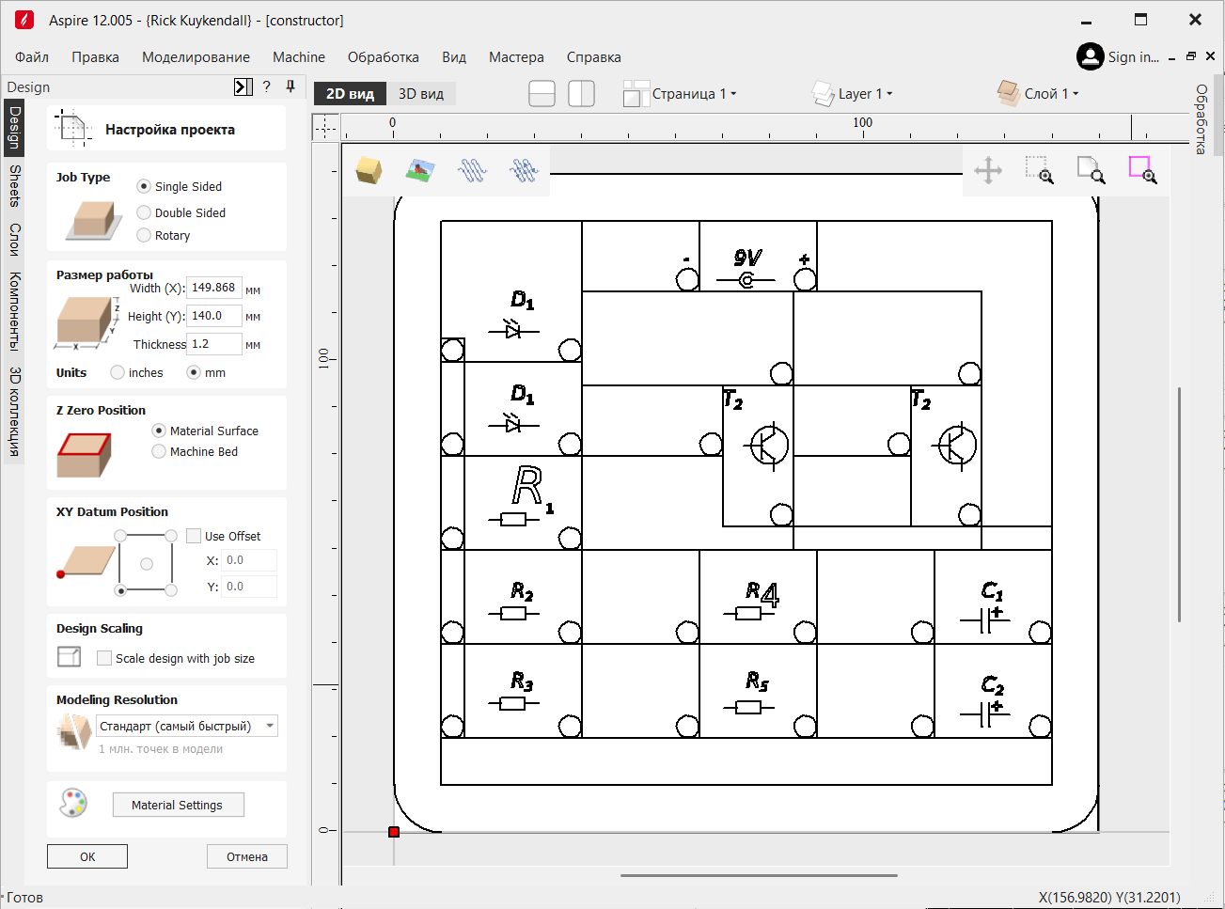This screenshot has height=909, width=1225.
Task: Open Design panel help question mark
Action: point(267,86)
